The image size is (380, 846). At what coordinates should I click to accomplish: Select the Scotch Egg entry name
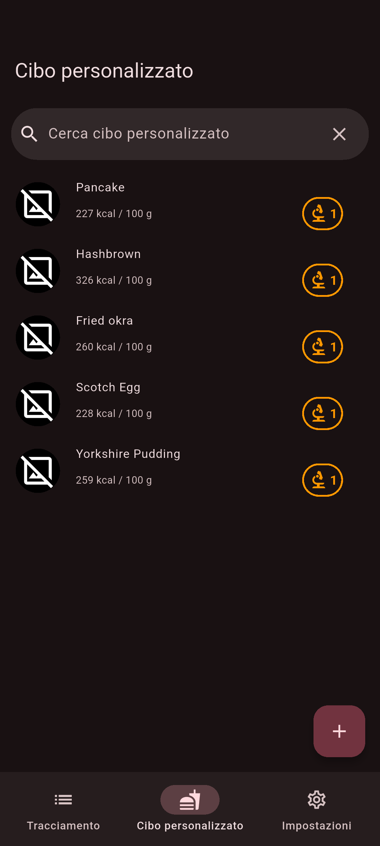108,387
